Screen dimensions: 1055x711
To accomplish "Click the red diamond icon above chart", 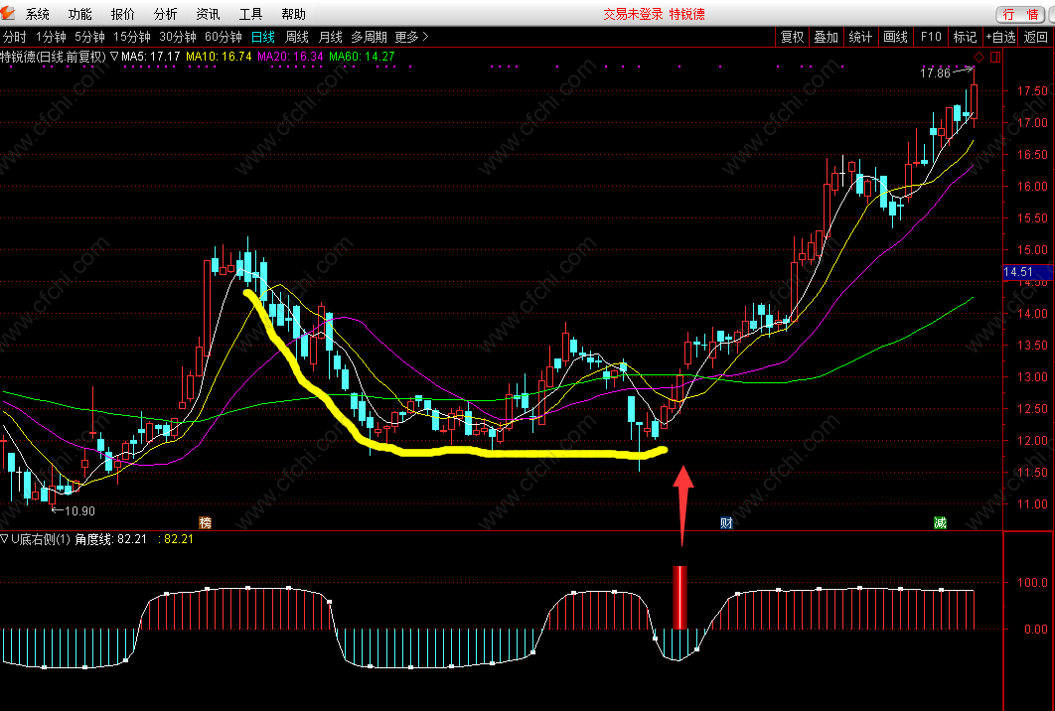I will [979, 58].
